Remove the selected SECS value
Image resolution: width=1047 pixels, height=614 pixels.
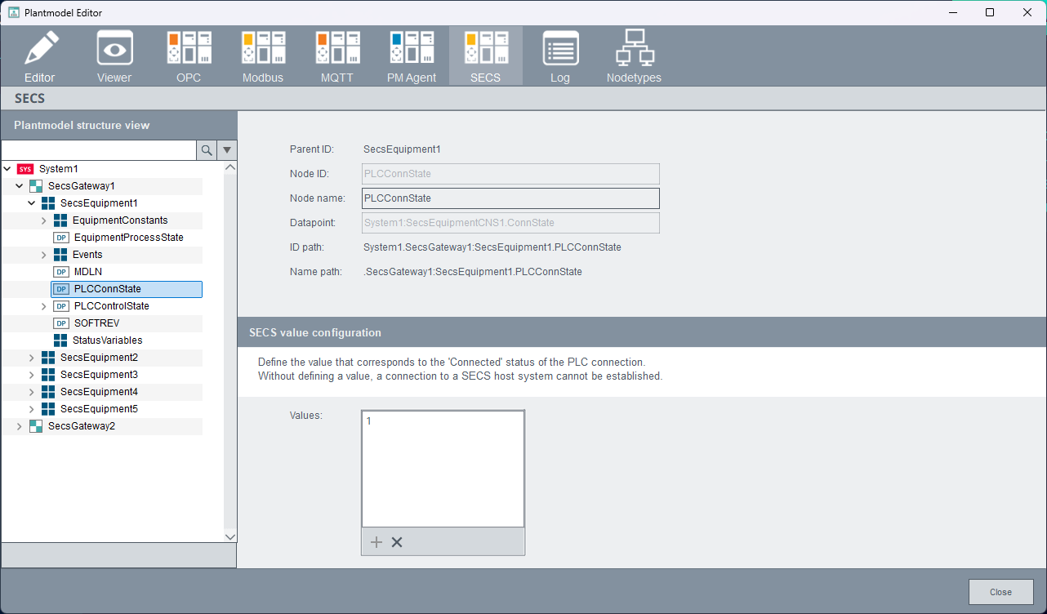tap(397, 542)
